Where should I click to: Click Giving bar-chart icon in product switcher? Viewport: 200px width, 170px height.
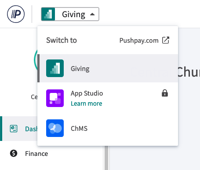coord(48,14)
